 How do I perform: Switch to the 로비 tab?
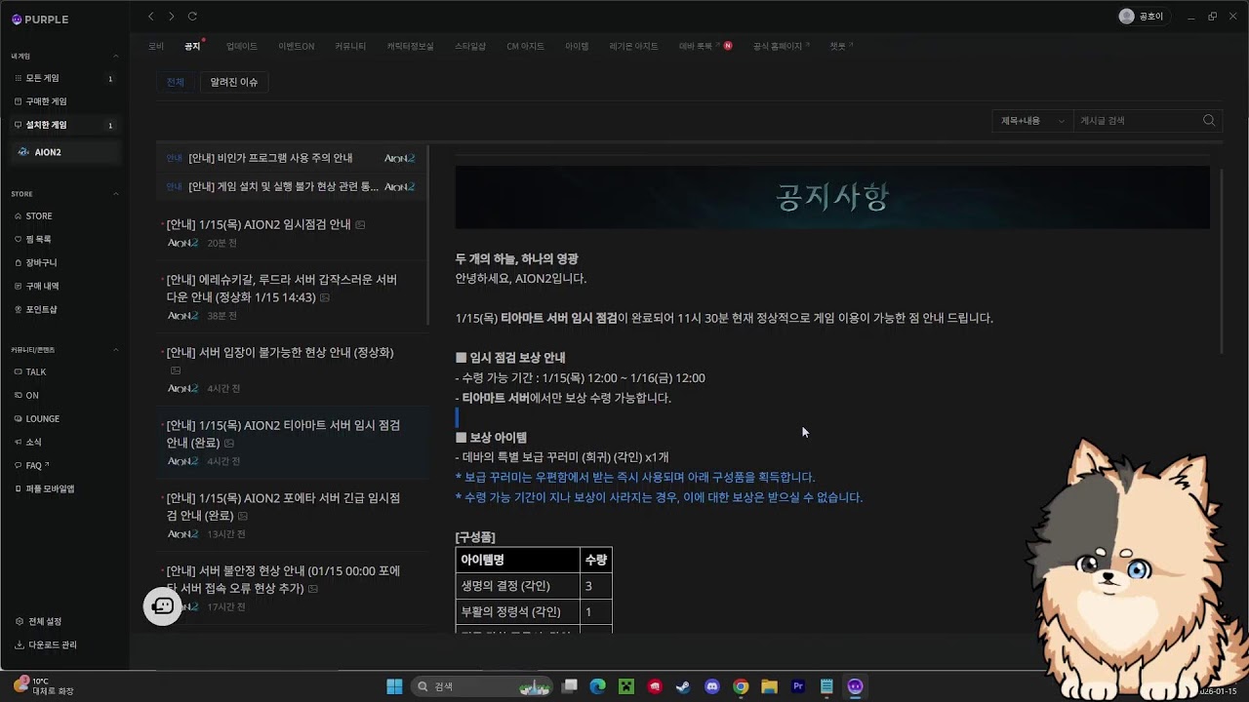click(156, 47)
